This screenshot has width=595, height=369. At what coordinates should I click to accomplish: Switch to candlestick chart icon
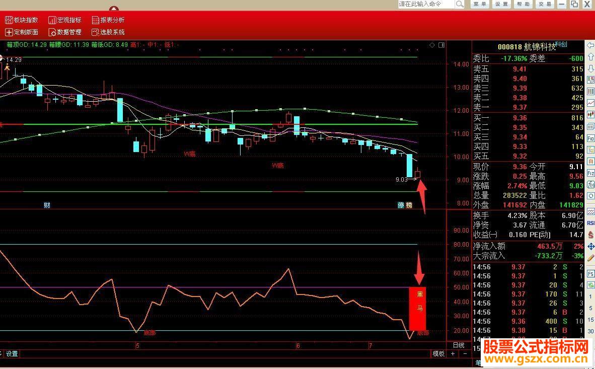point(590,115)
